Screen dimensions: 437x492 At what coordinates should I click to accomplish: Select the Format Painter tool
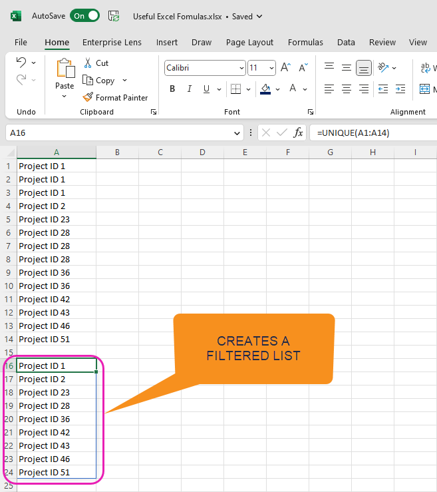pyautogui.click(x=114, y=97)
